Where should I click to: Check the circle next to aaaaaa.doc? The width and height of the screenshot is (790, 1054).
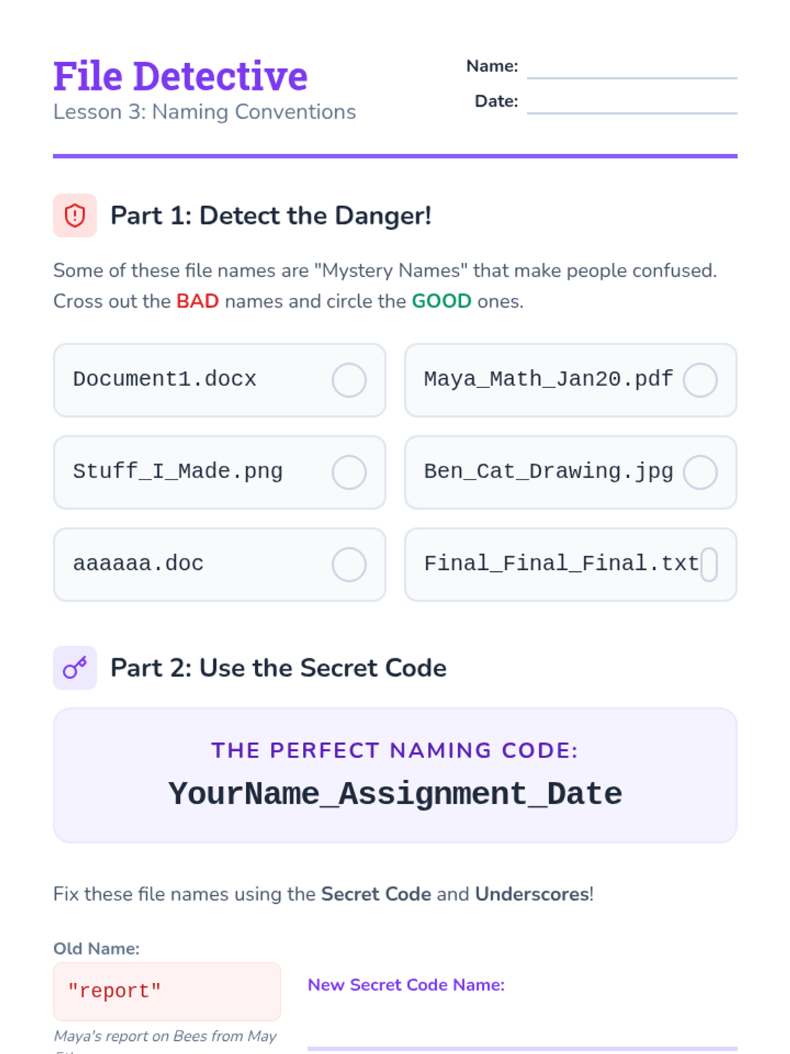coord(349,565)
